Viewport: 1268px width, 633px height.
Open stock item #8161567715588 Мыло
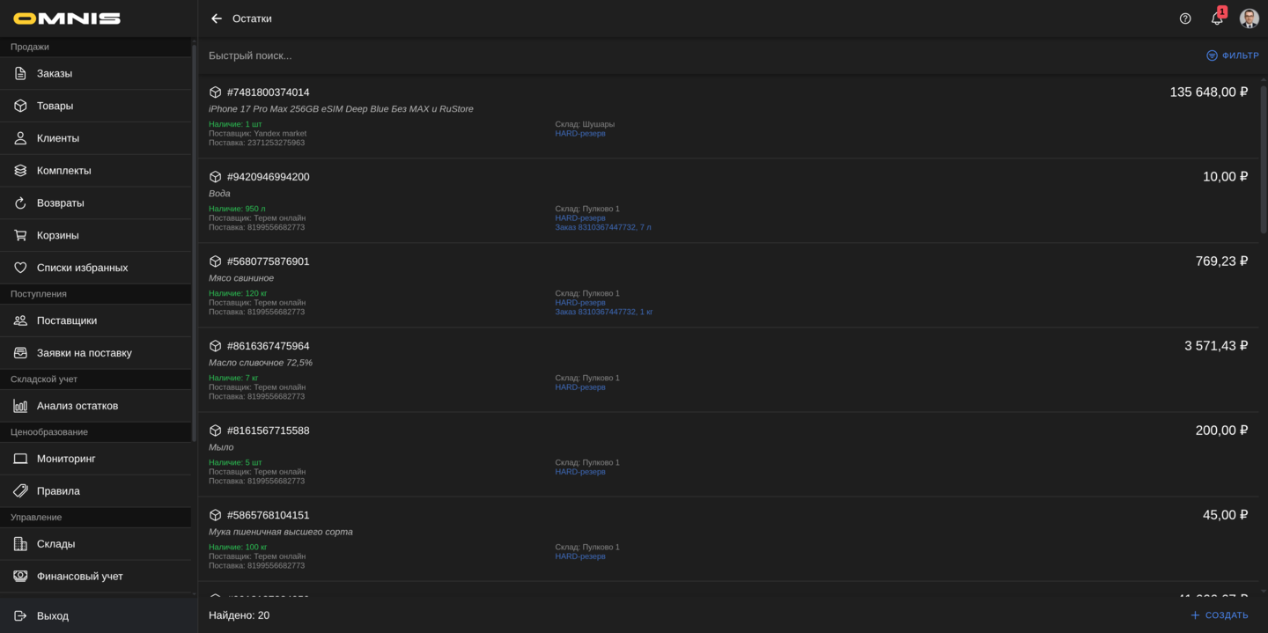coord(268,431)
